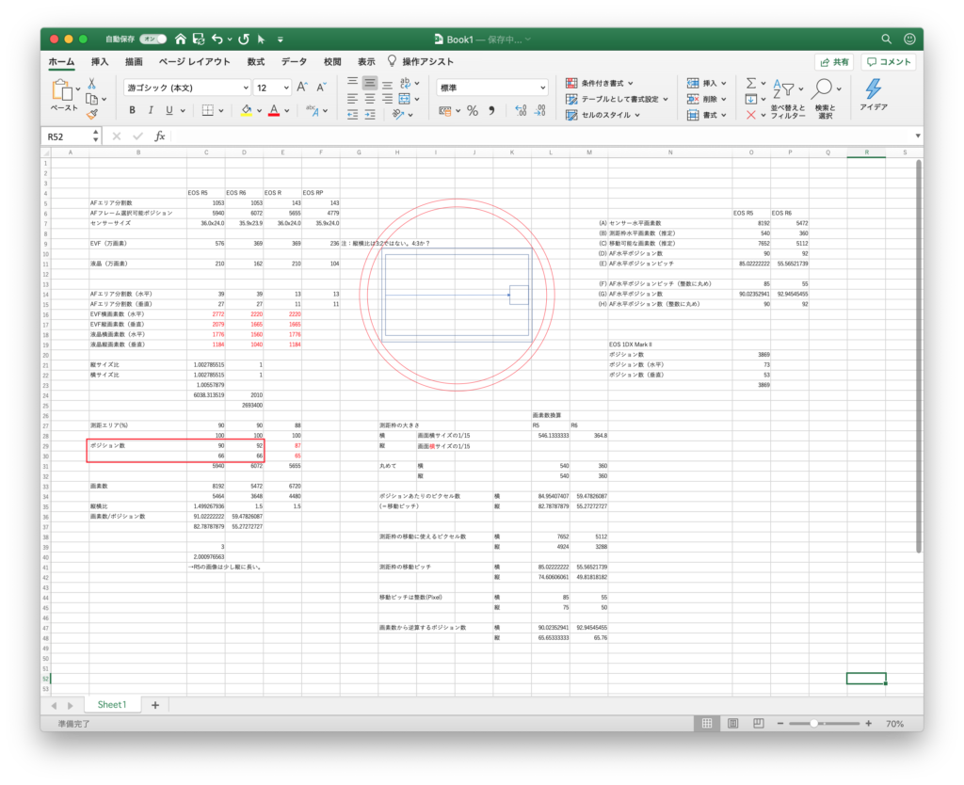The height and width of the screenshot is (785, 964).
Task: Switch to the 挿入 ribbon tab
Action: [x=100, y=61]
